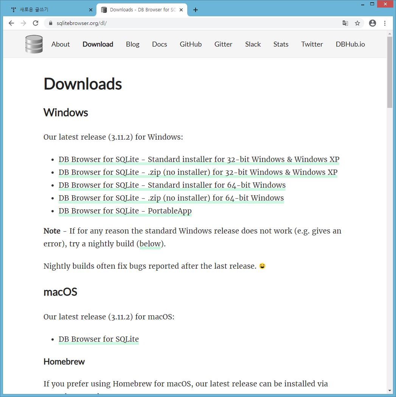Go to the Blog nav item

point(133,44)
